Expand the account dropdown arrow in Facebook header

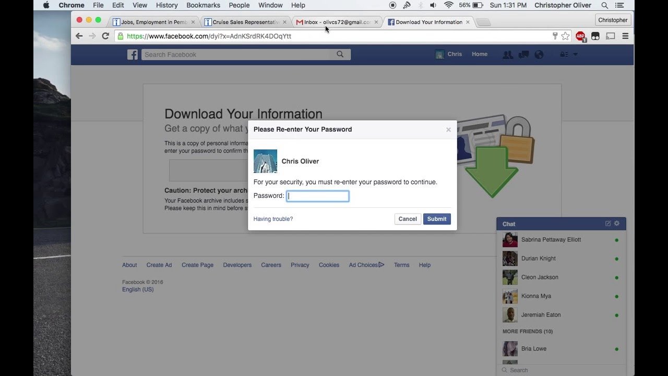(x=576, y=54)
